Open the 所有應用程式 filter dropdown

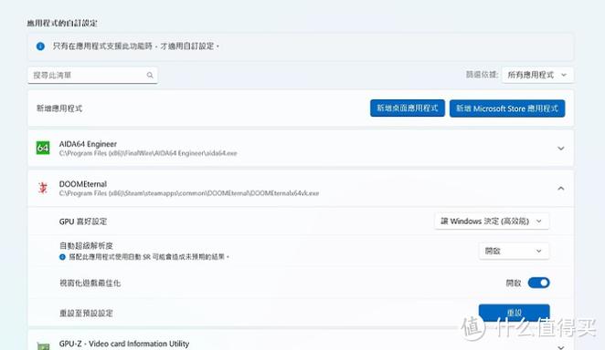537,75
